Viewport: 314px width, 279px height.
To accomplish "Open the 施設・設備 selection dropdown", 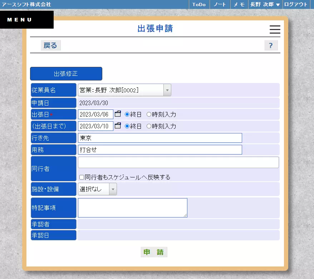I will 112,189.
